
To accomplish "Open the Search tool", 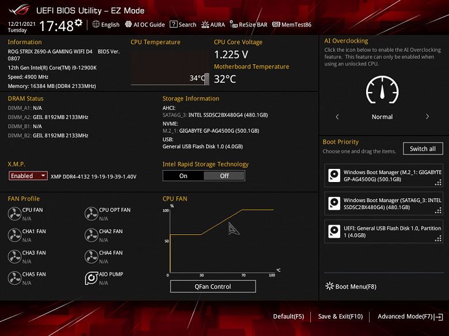I will tap(183, 25).
